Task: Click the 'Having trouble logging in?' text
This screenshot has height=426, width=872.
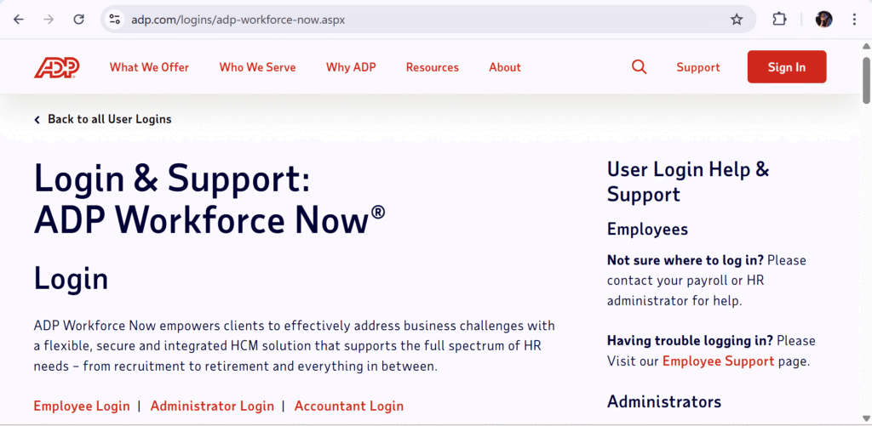Action: coord(690,340)
